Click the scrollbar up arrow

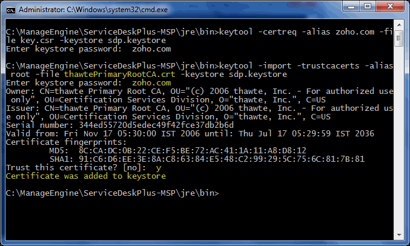click(x=400, y=25)
